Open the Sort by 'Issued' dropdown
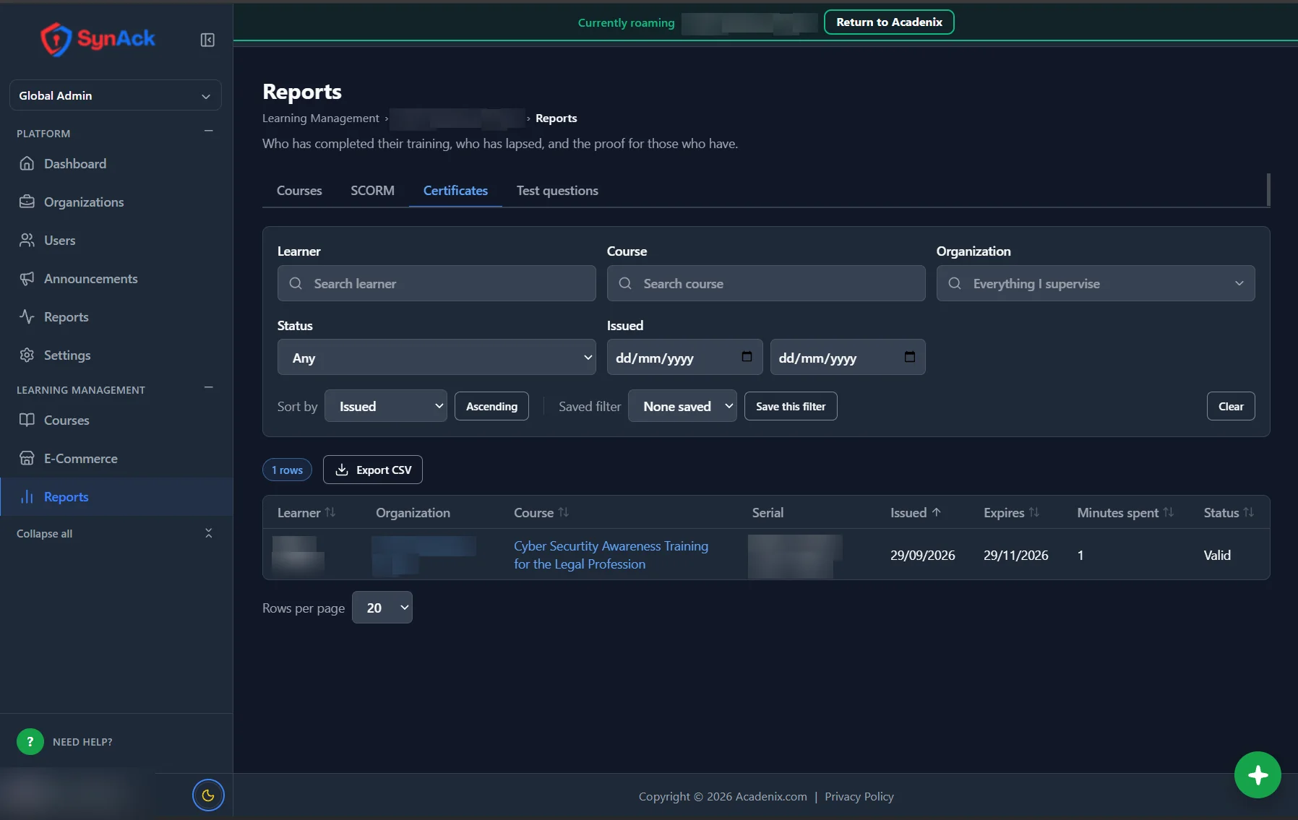This screenshot has height=820, width=1298. point(386,406)
